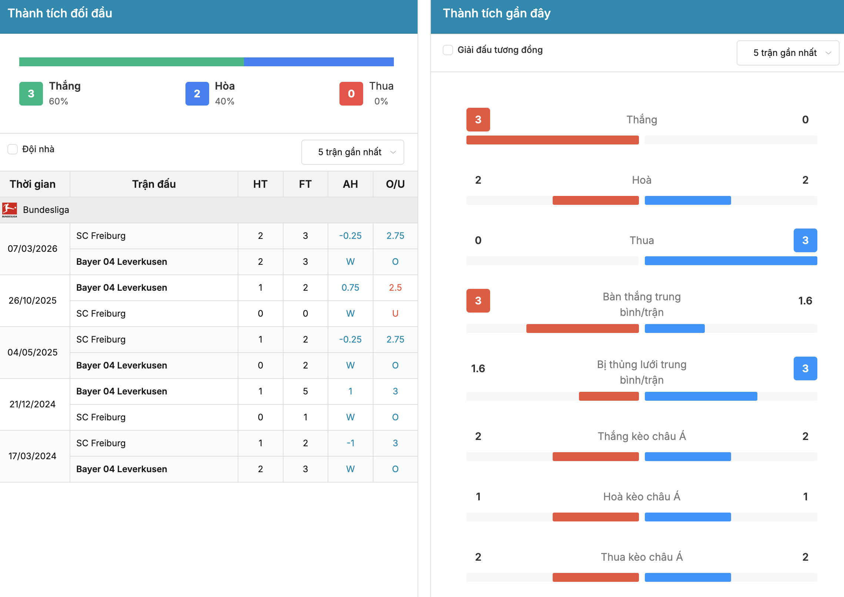Open Bayer 04 Leverkusen in the 26/10/2025 match

pos(122,288)
